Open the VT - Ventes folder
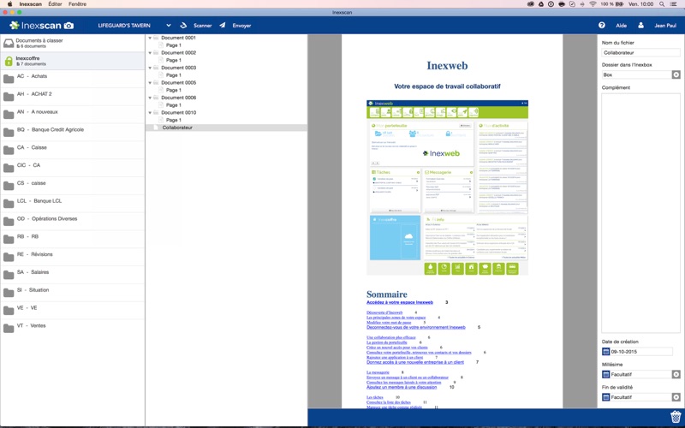Viewport: 685px width, 428px height. point(73,329)
